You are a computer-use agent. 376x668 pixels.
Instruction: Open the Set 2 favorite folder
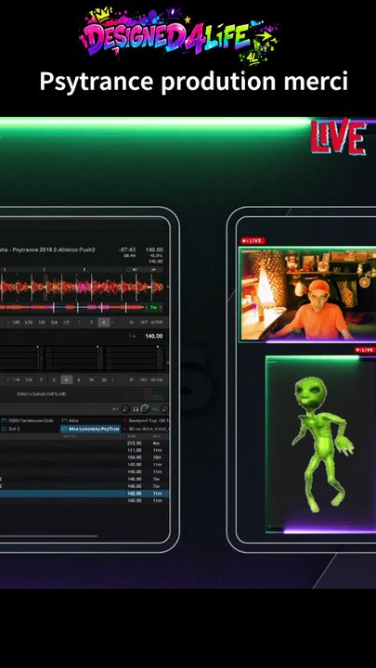point(11,429)
